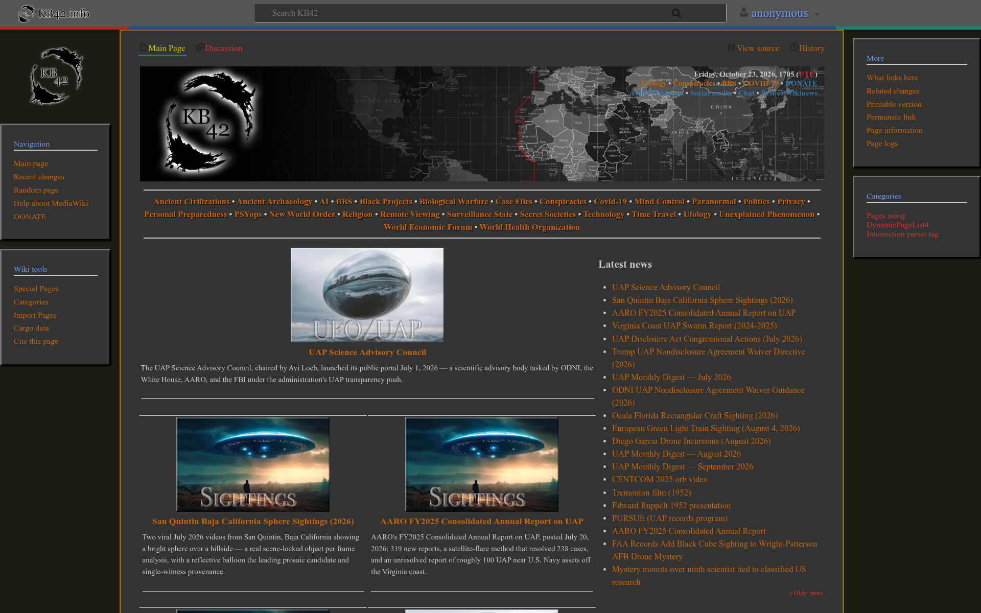Click DONATE in the Navigation sidebar
Screen dimensions: 981x613
pos(30,217)
